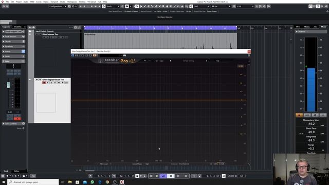Open the Audio menu

point(26,2)
